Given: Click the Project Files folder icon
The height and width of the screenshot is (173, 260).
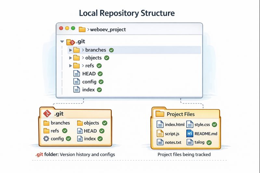Looking at the screenshot, I should pyautogui.click(x=160, y=114).
